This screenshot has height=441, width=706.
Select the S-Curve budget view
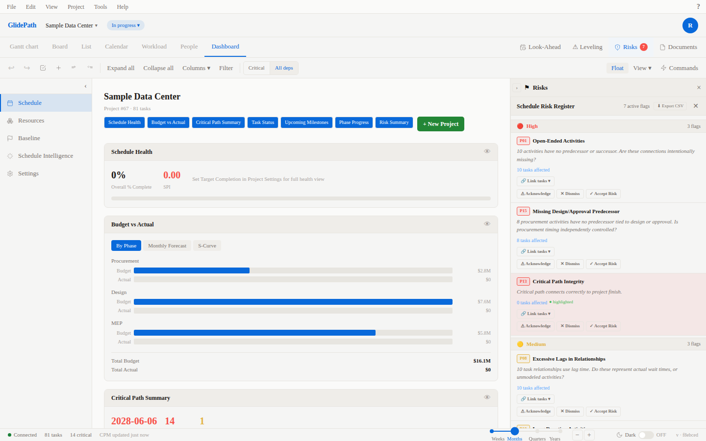[207, 245]
